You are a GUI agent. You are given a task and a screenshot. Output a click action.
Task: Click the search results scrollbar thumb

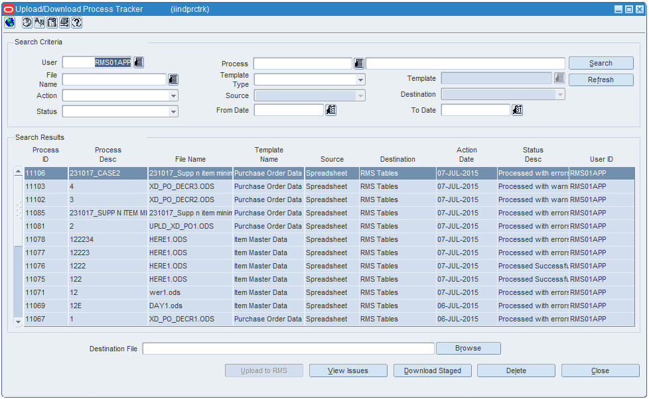click(18, 211)
